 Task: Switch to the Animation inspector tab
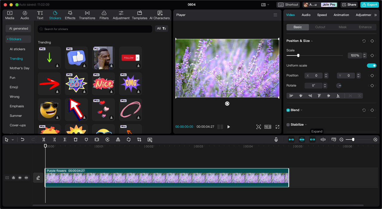(341, 15)
